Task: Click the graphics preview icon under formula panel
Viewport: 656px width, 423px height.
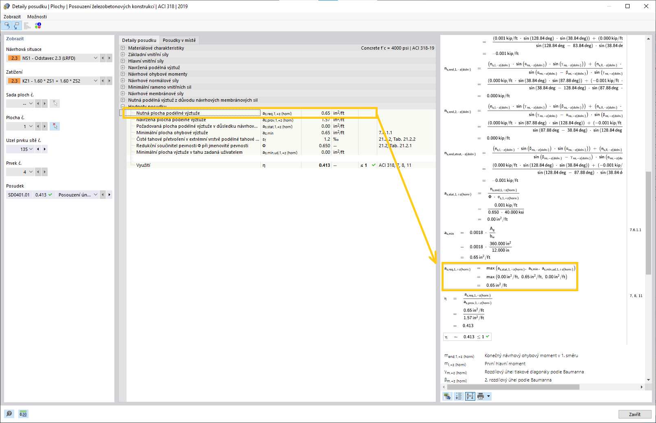Action: 447,396
